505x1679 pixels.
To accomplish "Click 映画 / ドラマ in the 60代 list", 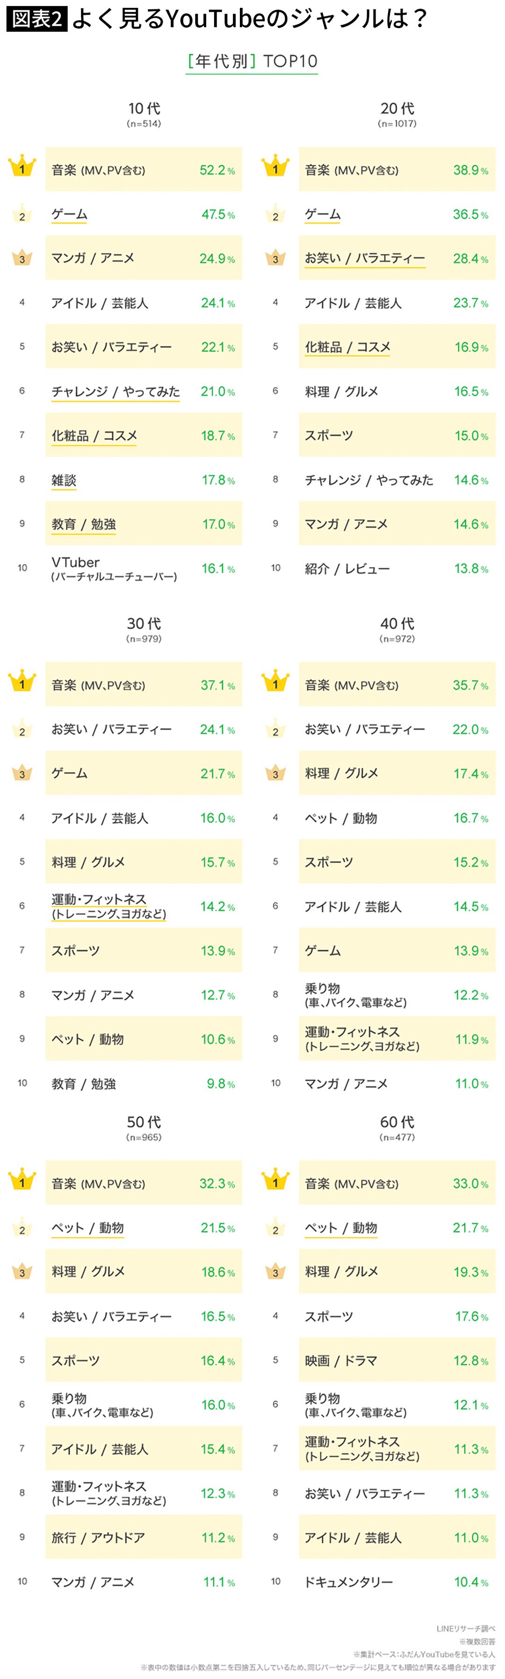I will click(x=341, y=1361).
